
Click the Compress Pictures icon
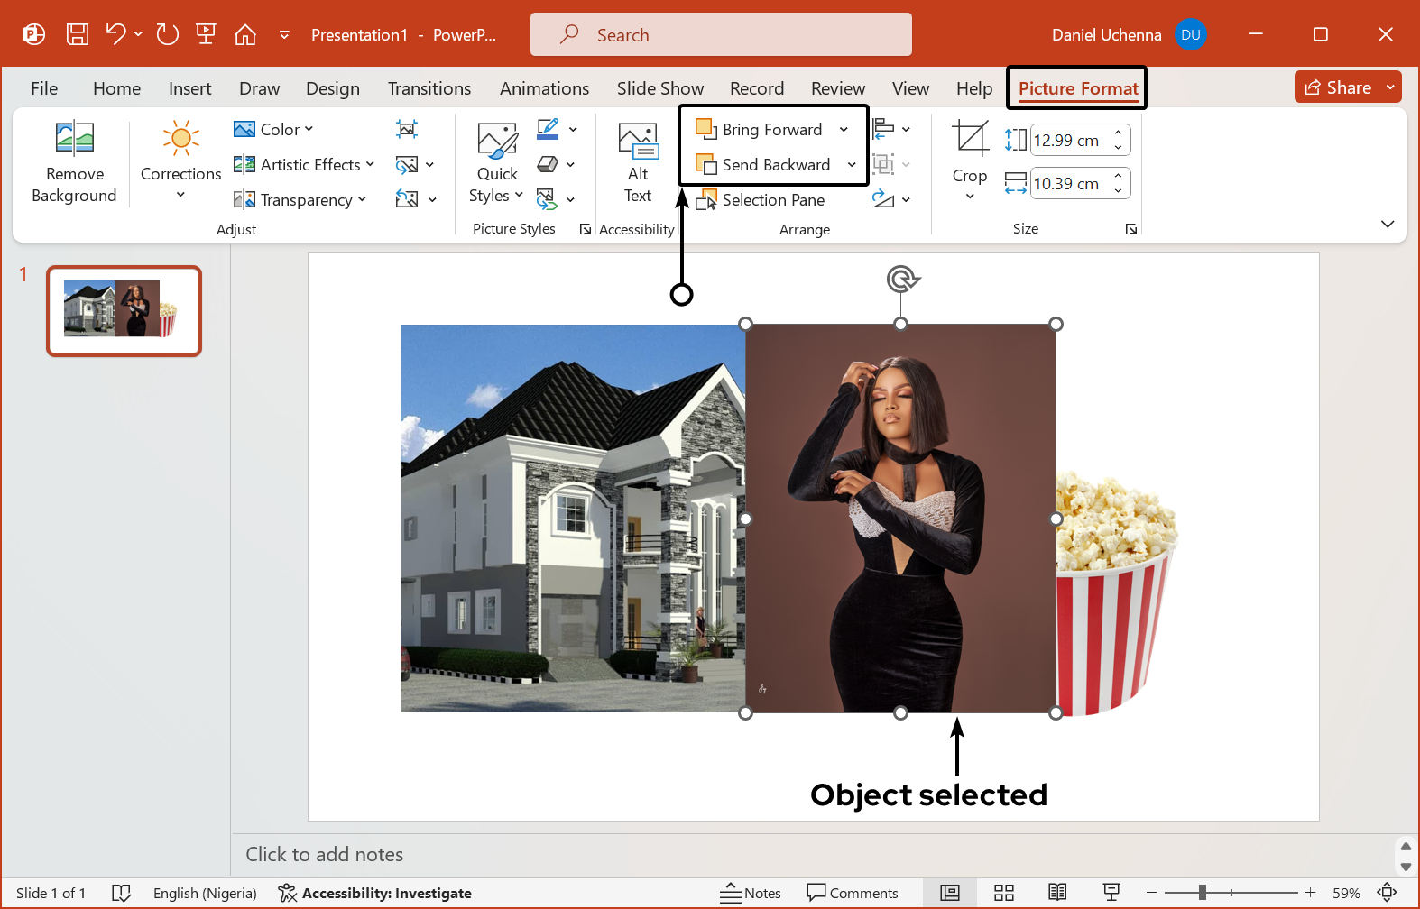point(407,129)
